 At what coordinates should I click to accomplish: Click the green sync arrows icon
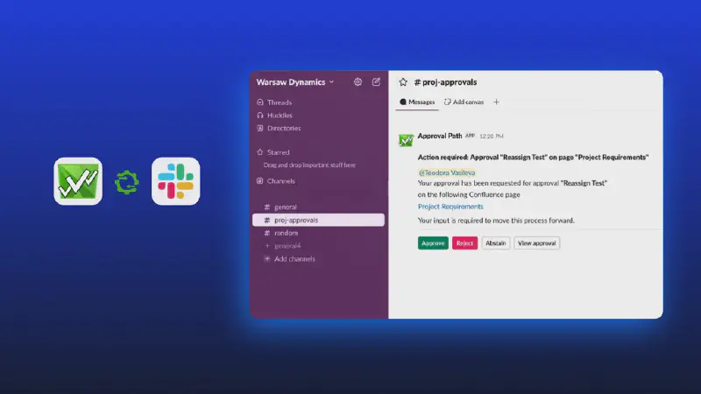tap(127, 182)
